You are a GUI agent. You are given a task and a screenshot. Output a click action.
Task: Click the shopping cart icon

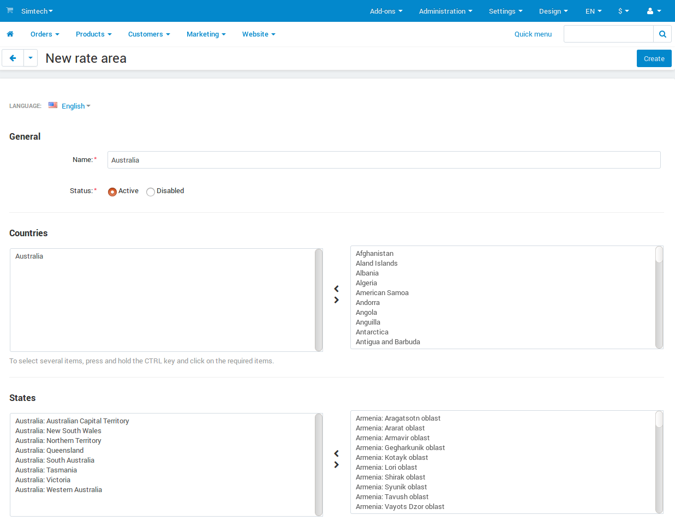(10, 10)
